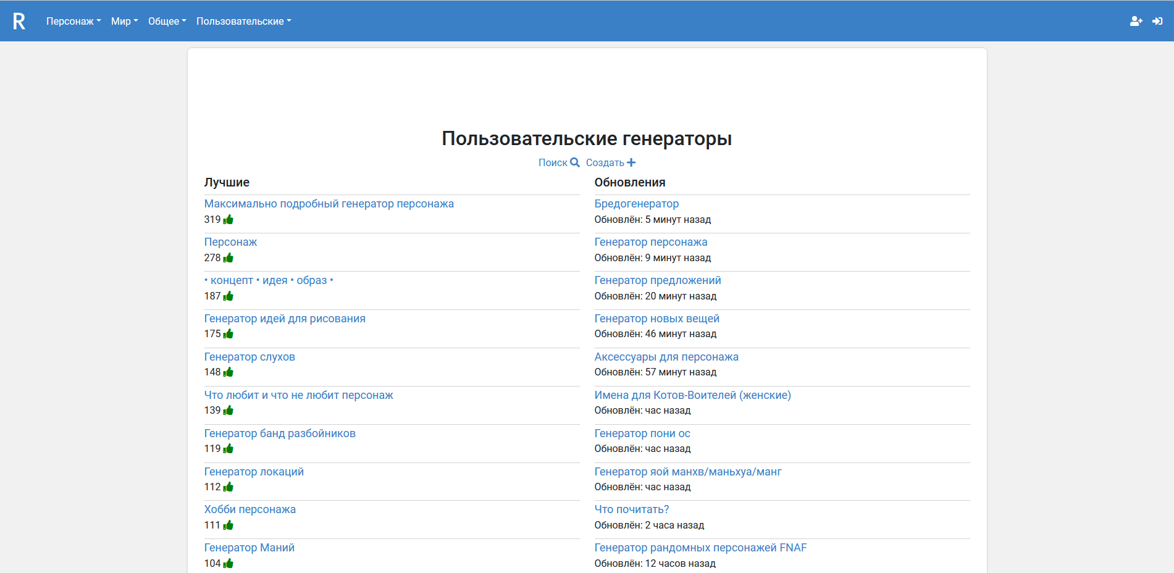Viewport: 1174px width, 573px height.
Task: Click thumbs-up beside 111 likes
Action: pyautogui.click(x=229, y=525)
